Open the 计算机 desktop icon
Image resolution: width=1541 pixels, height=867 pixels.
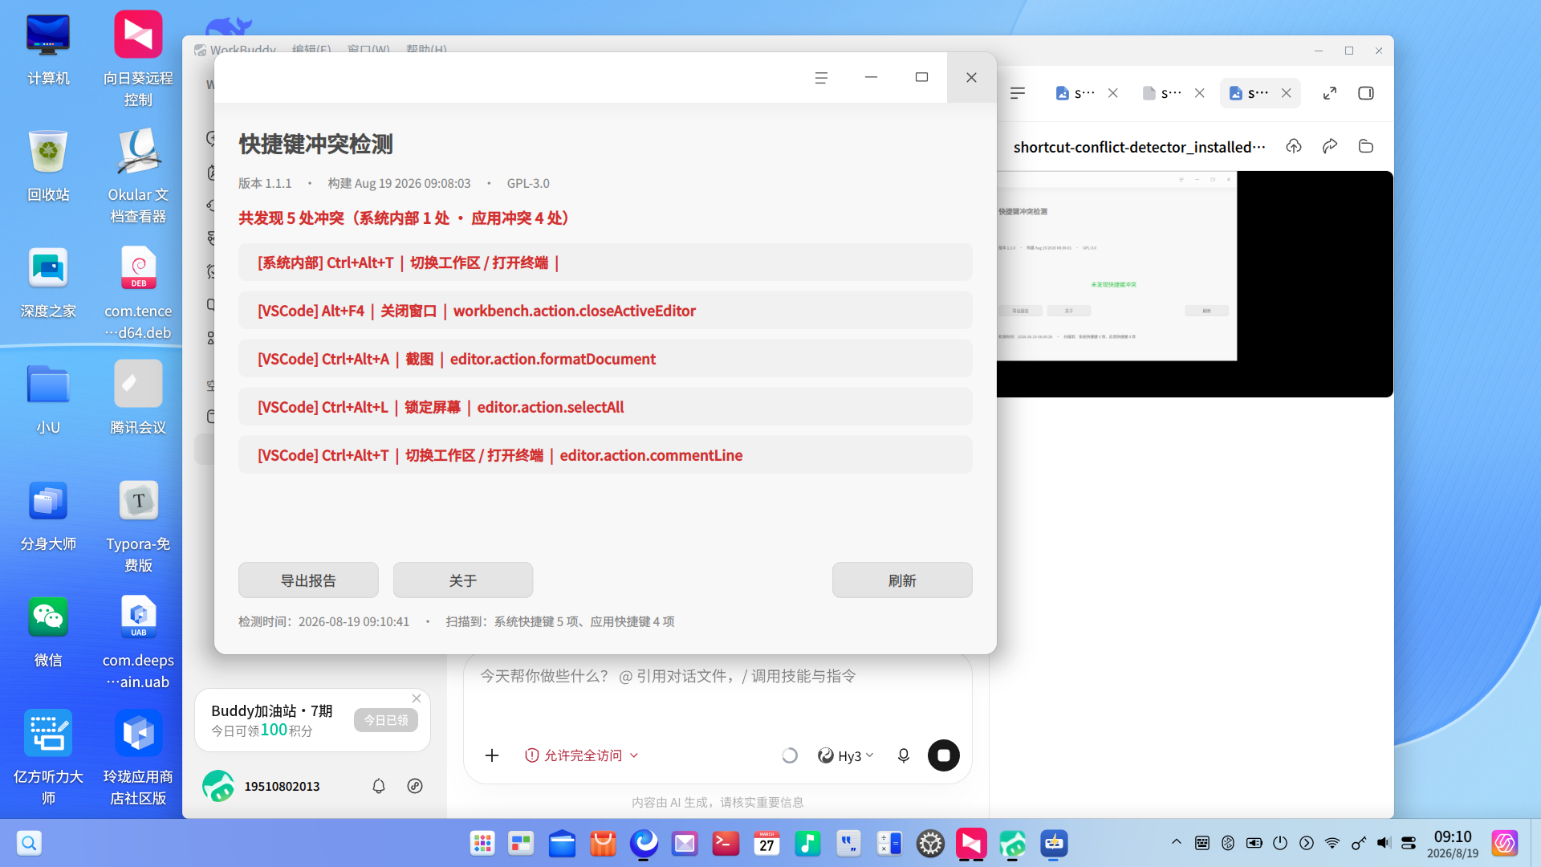(x=48, y=50)
